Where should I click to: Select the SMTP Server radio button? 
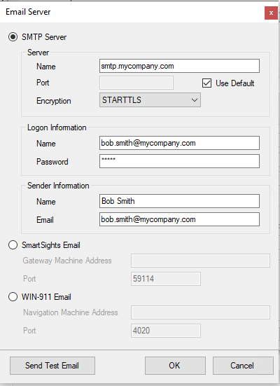point(13,37)
